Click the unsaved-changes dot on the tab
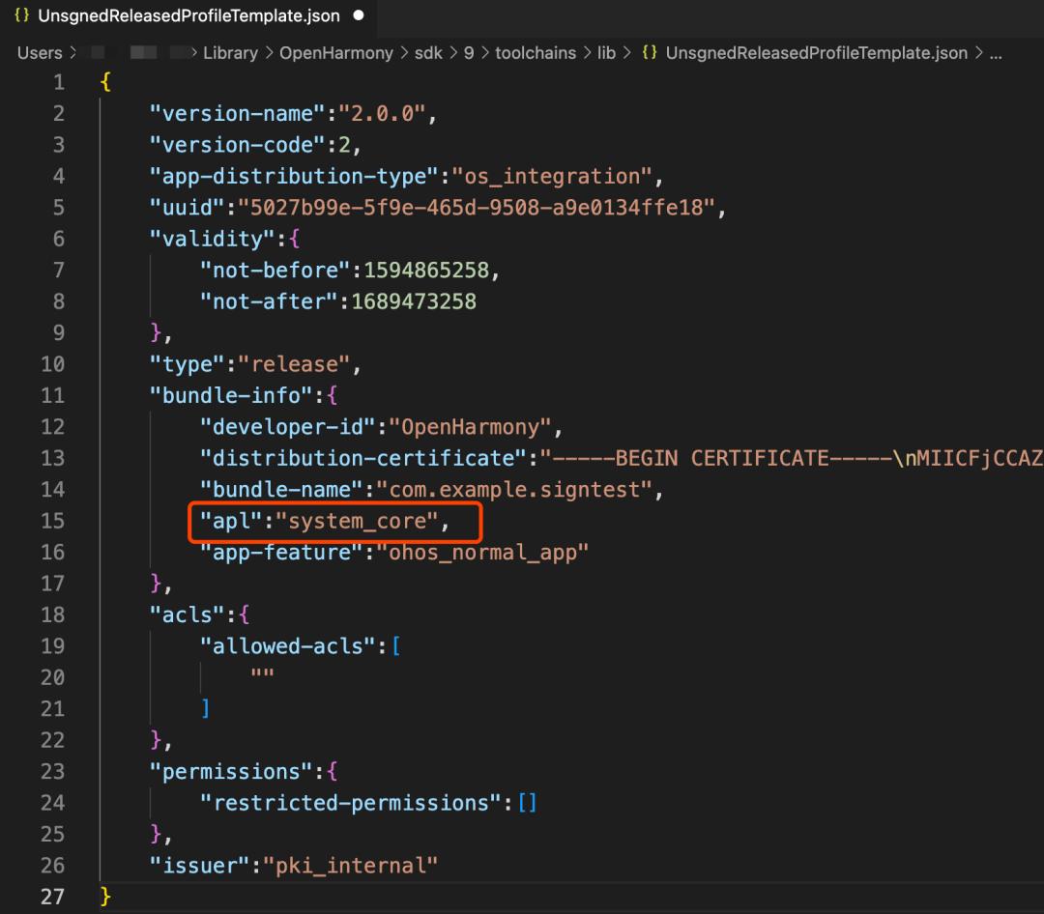This screenshot has width=1044, height=914. 359,16
